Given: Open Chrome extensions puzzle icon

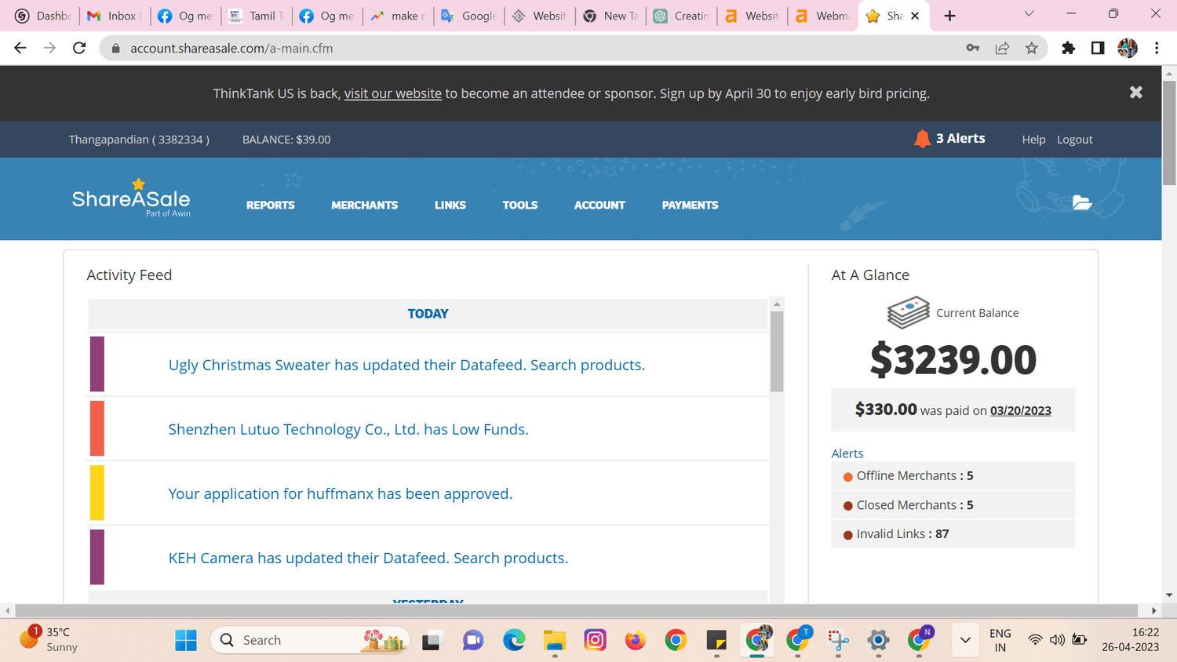Looking at the screenshot, I should 1068,48.
